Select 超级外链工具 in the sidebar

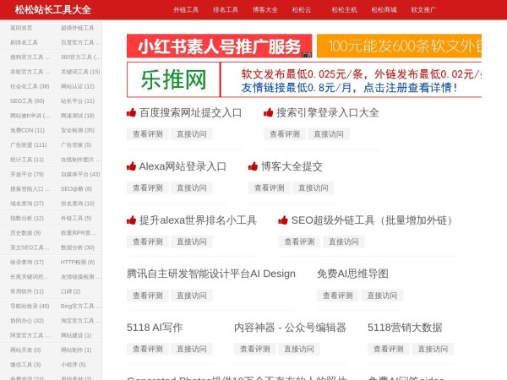click(77, 28)
